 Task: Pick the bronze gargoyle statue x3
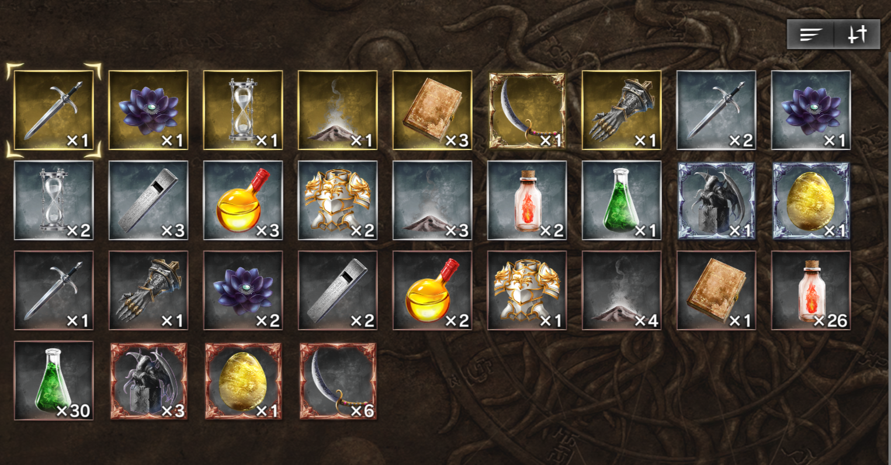(x=148, y=380)
